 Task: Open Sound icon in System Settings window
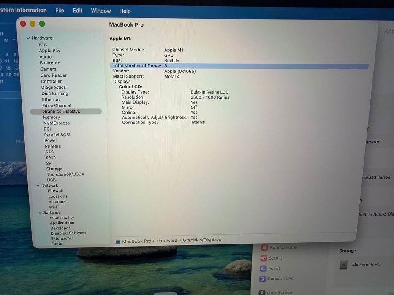coord(264,258)
